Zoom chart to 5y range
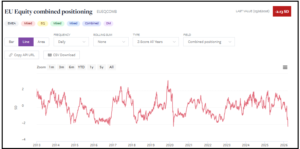The width and height of the screenshot is (300, 149). pos(101,67)
